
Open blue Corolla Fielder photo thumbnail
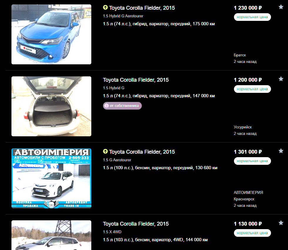pyautogui.click(x=51, y=34)
